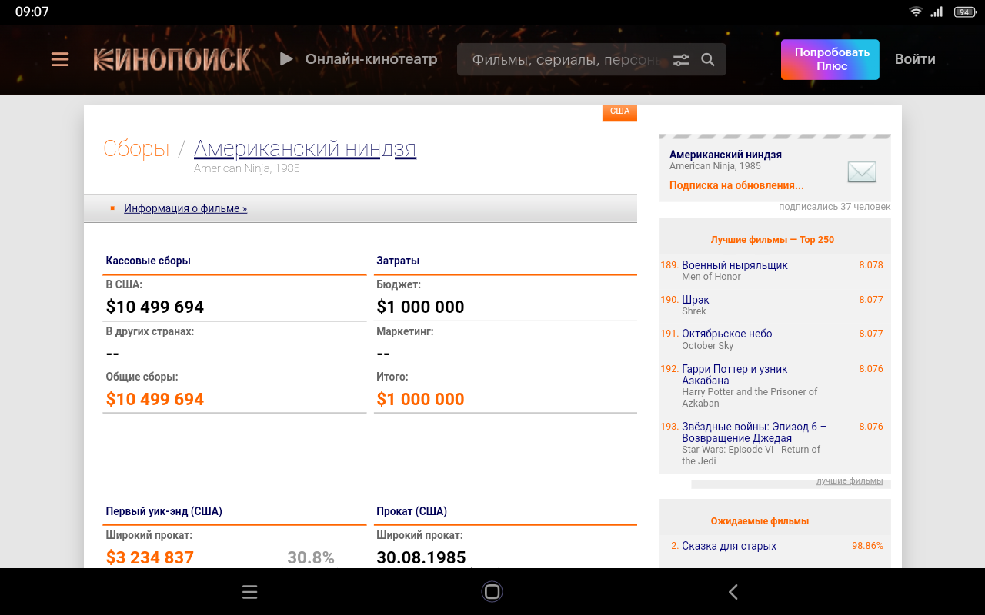
Task: Open Американский ниндзя in the subscription box
Action: (726, 155)
